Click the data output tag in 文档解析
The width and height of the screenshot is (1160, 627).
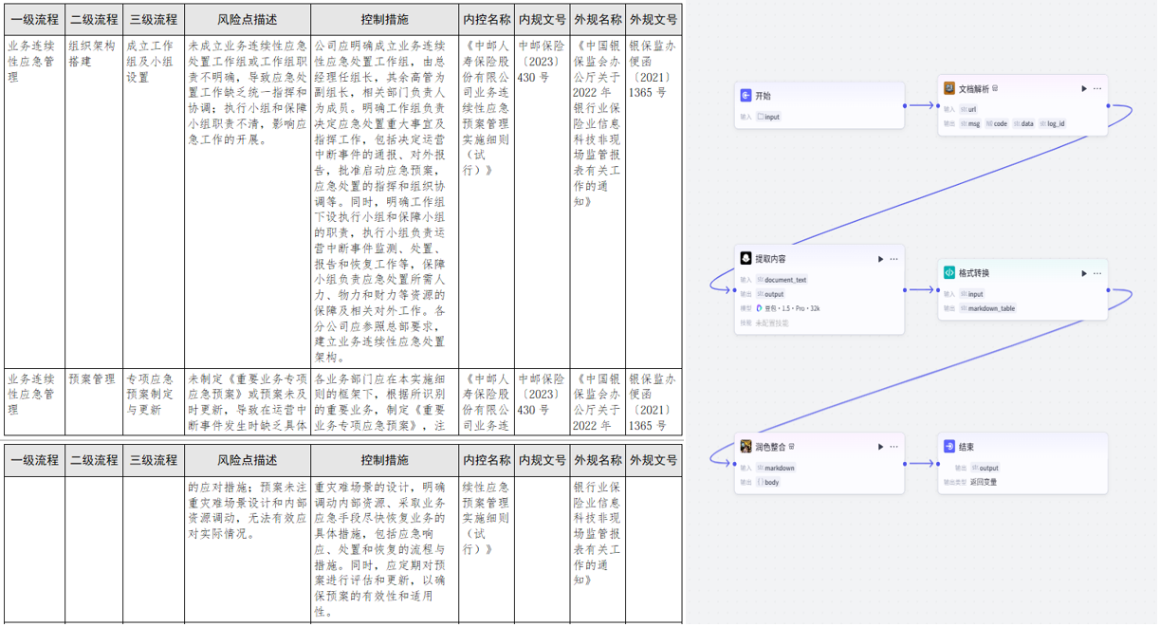(x=1023, y=123)
